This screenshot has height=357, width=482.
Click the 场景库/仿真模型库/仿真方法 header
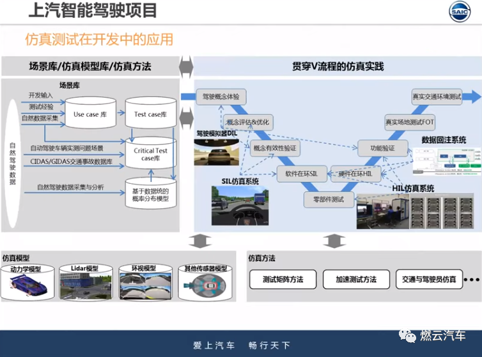90,66
